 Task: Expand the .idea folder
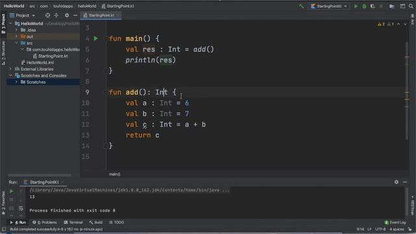coord(17,30)
